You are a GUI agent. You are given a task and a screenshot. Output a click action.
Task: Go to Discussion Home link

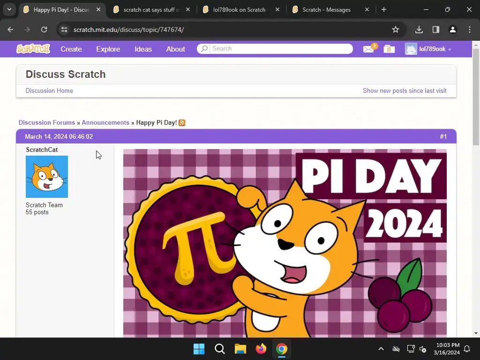coord(49,90)
